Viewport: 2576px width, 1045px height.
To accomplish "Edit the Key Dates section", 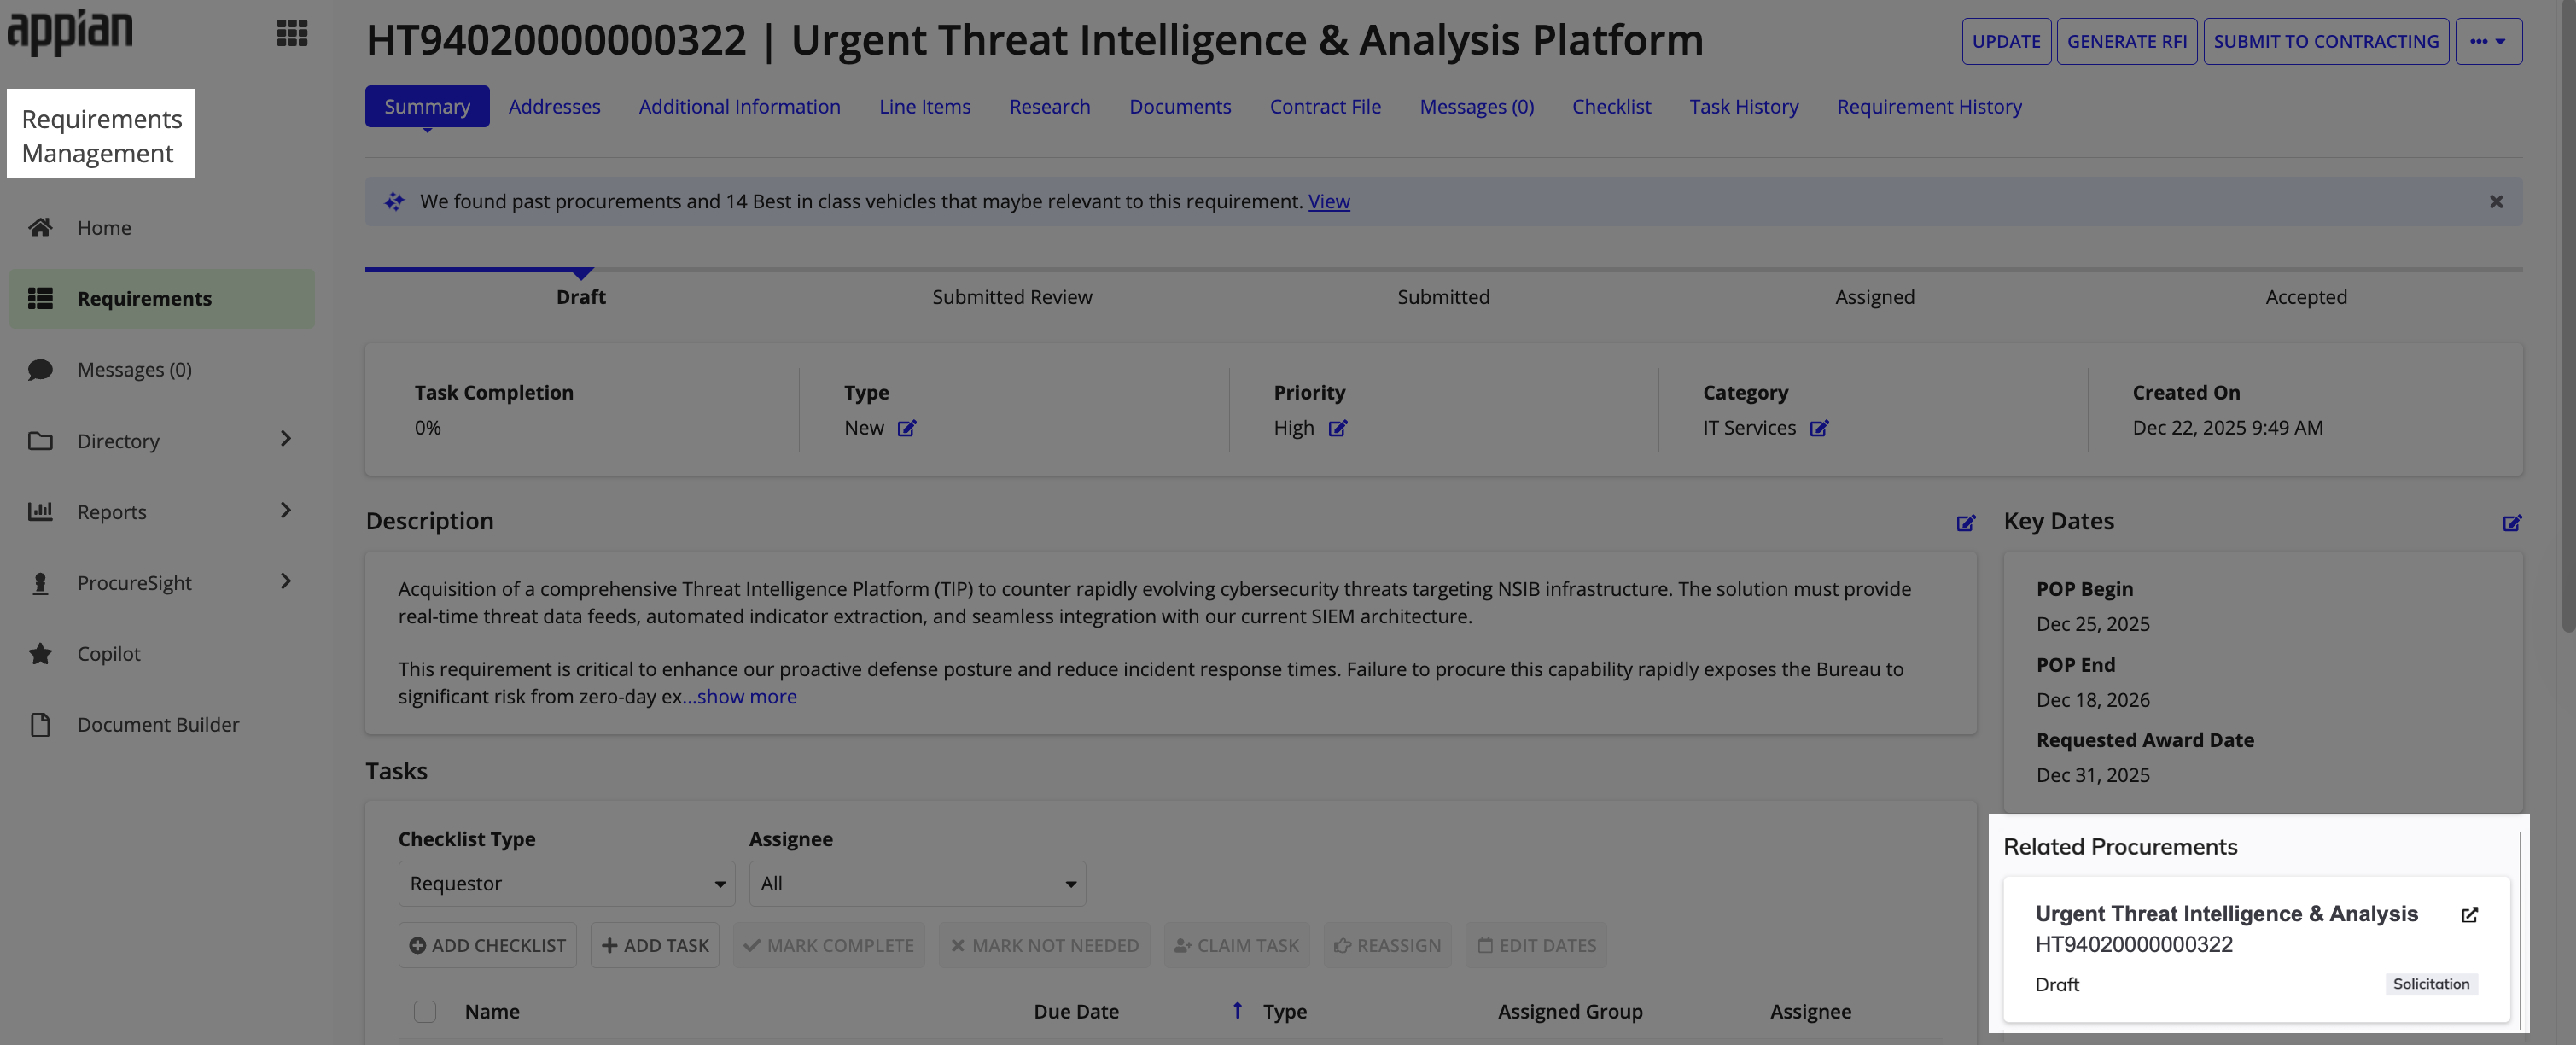I will [x=2512, y=523].
